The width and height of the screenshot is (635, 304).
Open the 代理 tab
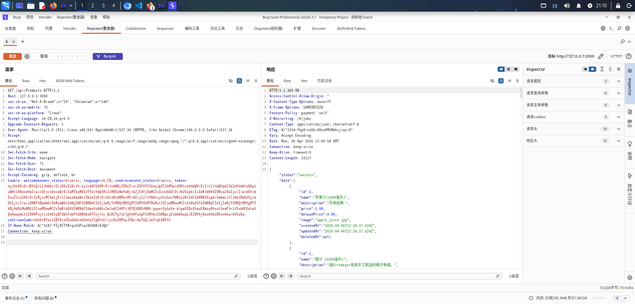(49, 28)
